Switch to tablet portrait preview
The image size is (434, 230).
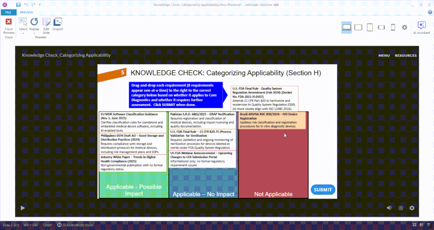click(370, 27)
